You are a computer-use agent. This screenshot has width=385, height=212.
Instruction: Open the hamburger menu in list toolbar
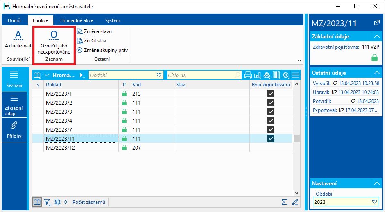[x=295, y=75]
